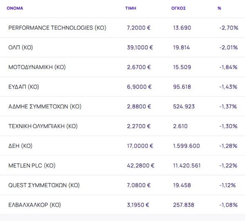Click the ΕΥΔΑΠ (ΚΟ) stock name
The image size is (245, 221).
pos(24,87)
